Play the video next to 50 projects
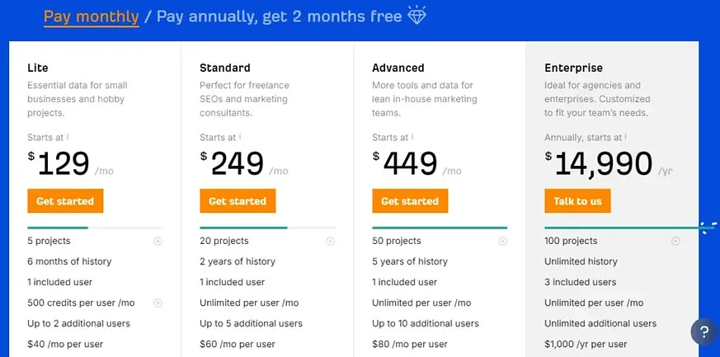 [503, 241]
